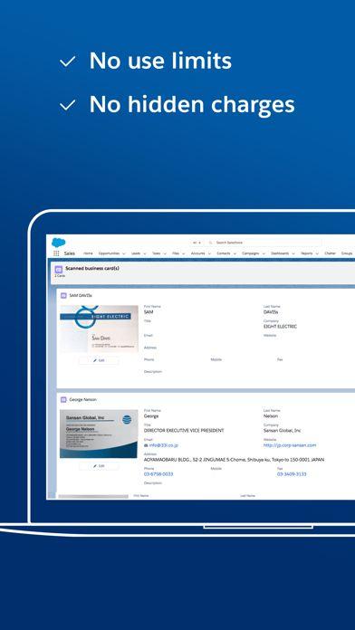Expand the Opportunities tab dropdown arrow
The image size is (355, 630).
[123, 254]
